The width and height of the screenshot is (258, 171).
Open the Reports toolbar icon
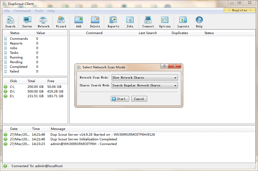point(113,22)
